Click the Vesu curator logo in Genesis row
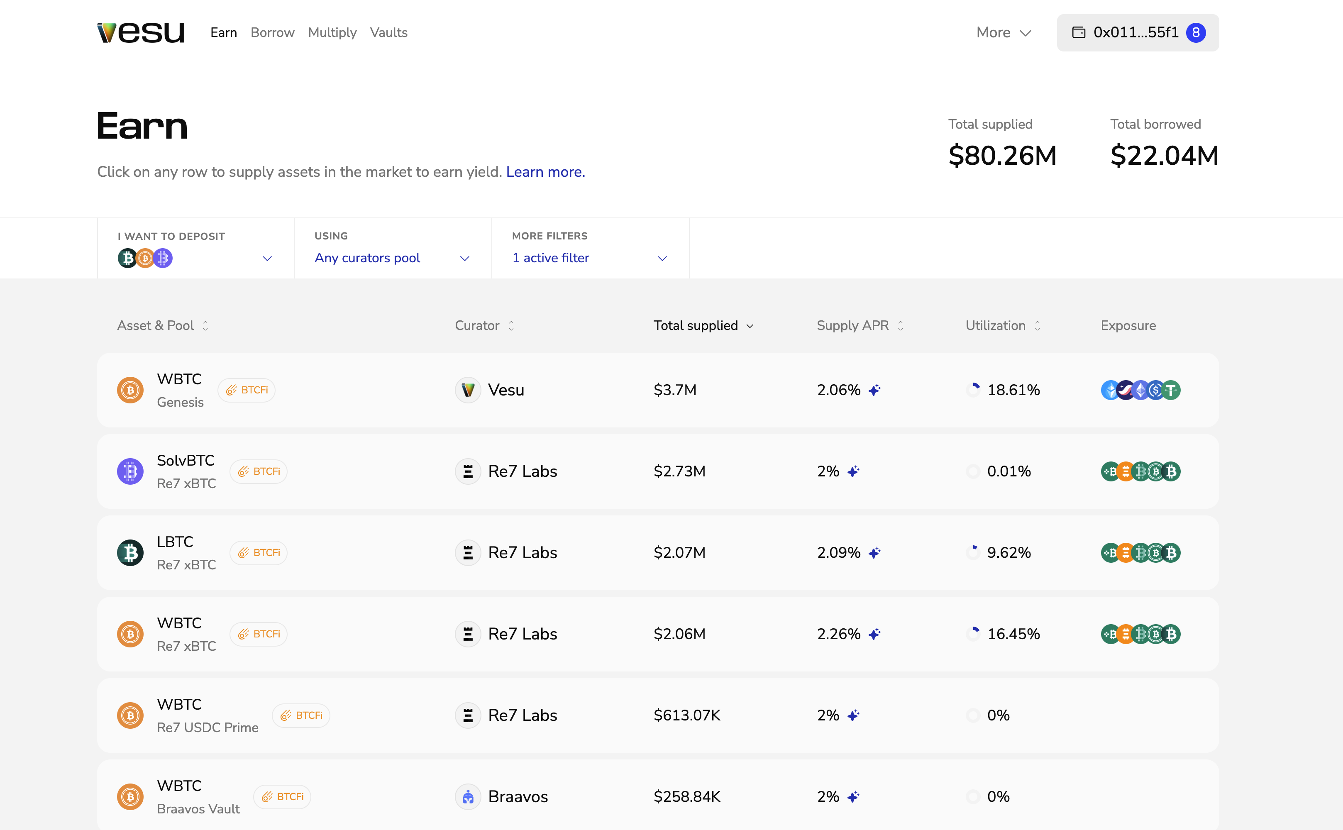 coord(468,390)
